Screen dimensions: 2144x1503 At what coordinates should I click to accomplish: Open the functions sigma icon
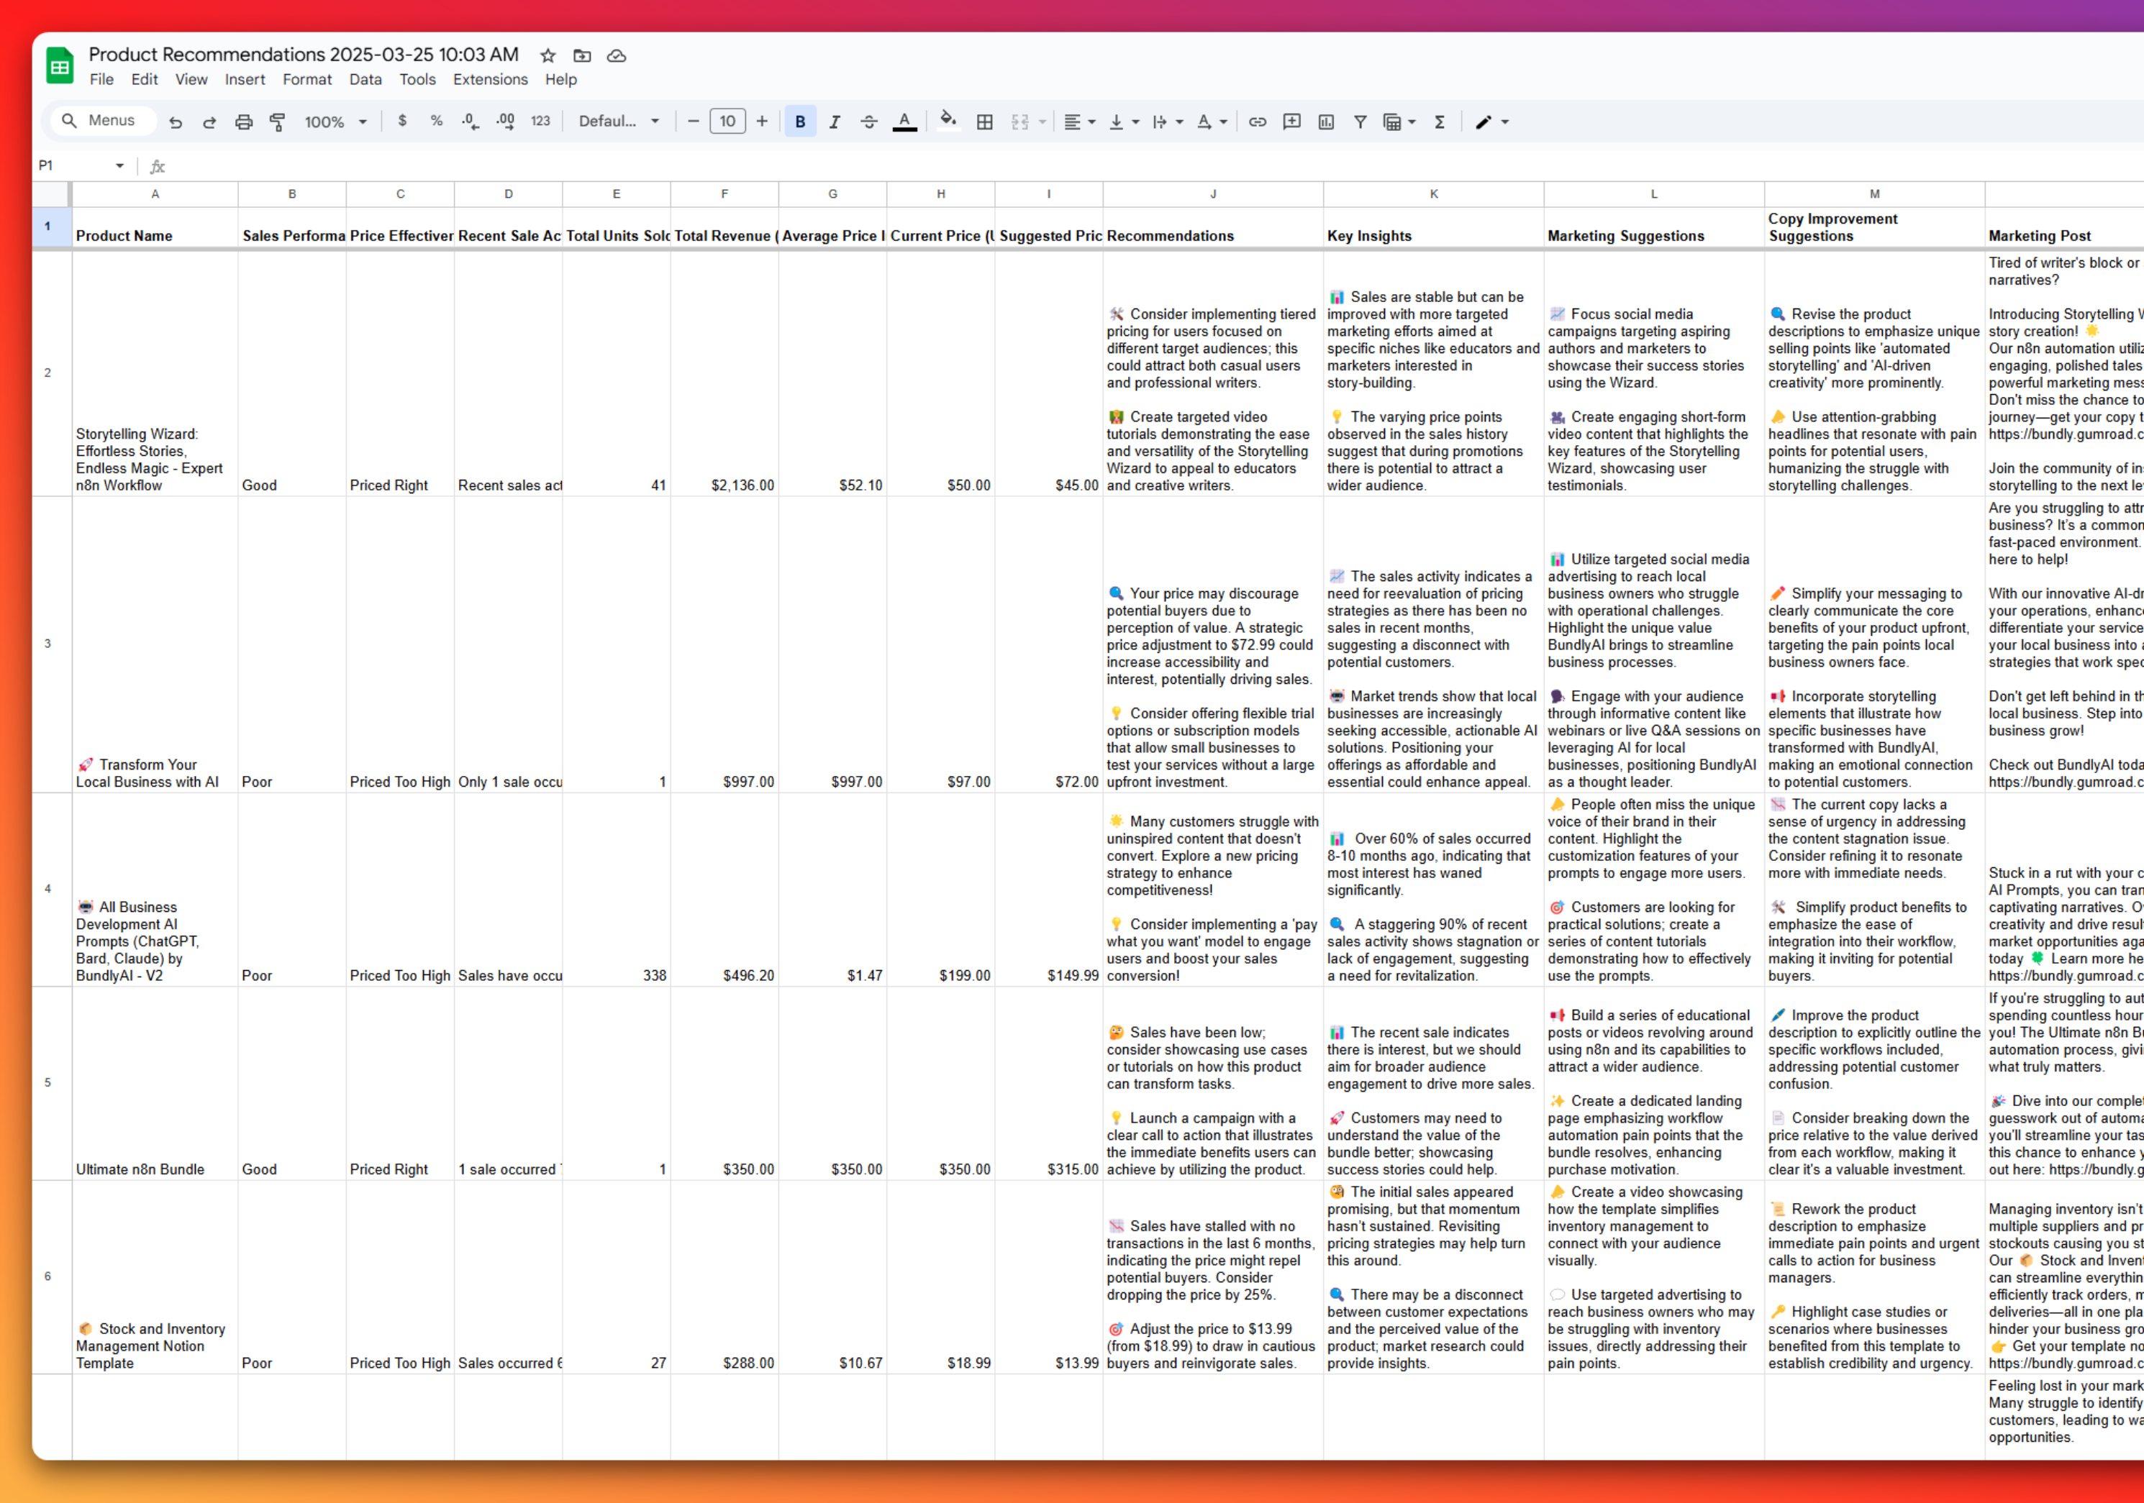click(1439, 122)
